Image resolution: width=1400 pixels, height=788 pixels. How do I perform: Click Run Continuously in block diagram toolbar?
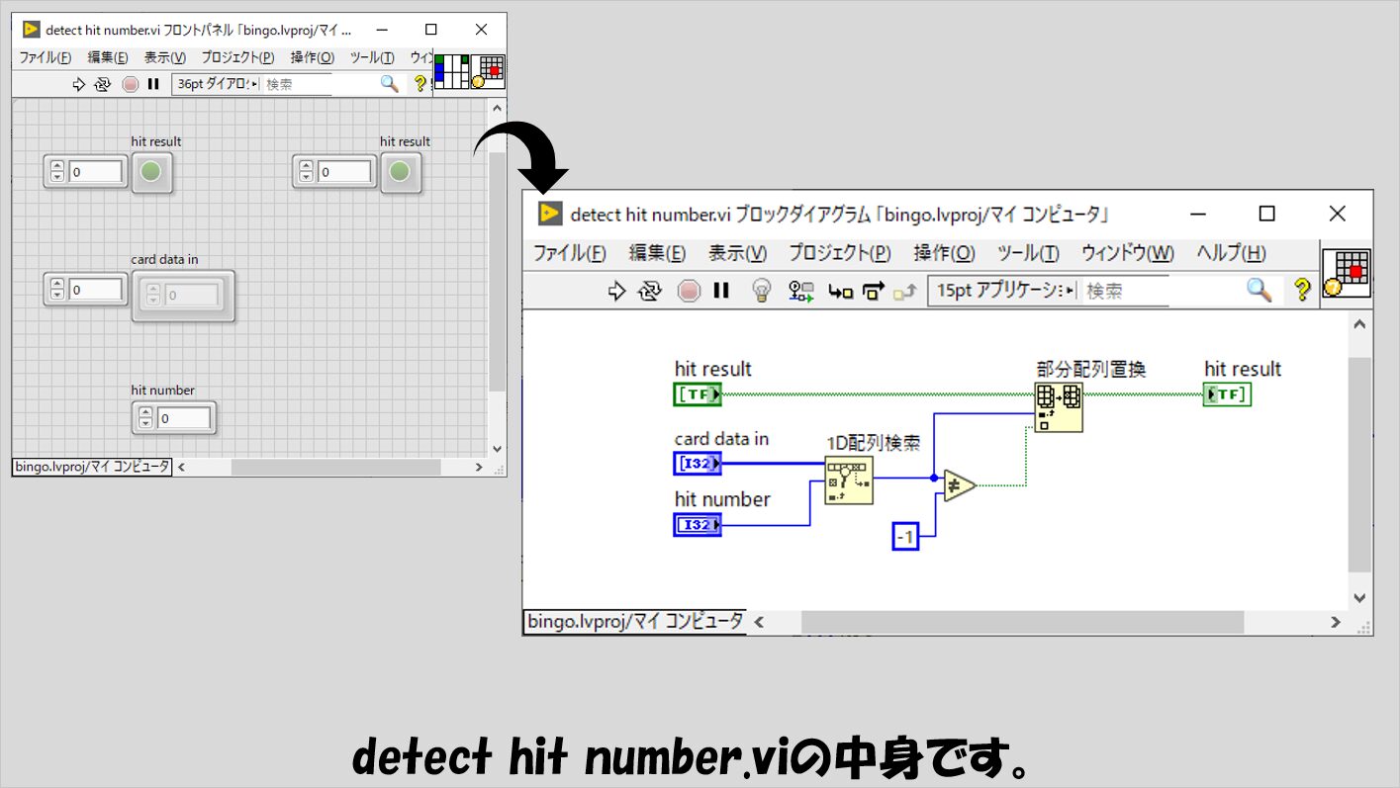click(x=650, y=291)
